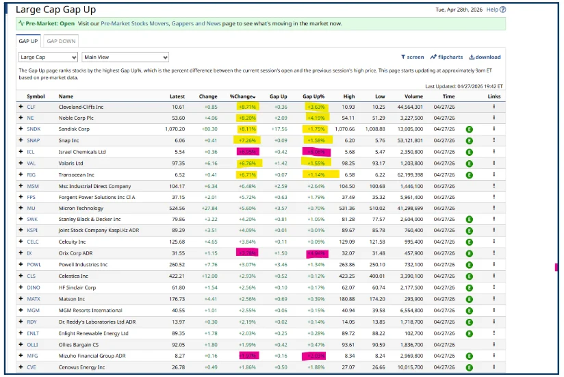Open links menu for OLLI row

pos(494,344)
